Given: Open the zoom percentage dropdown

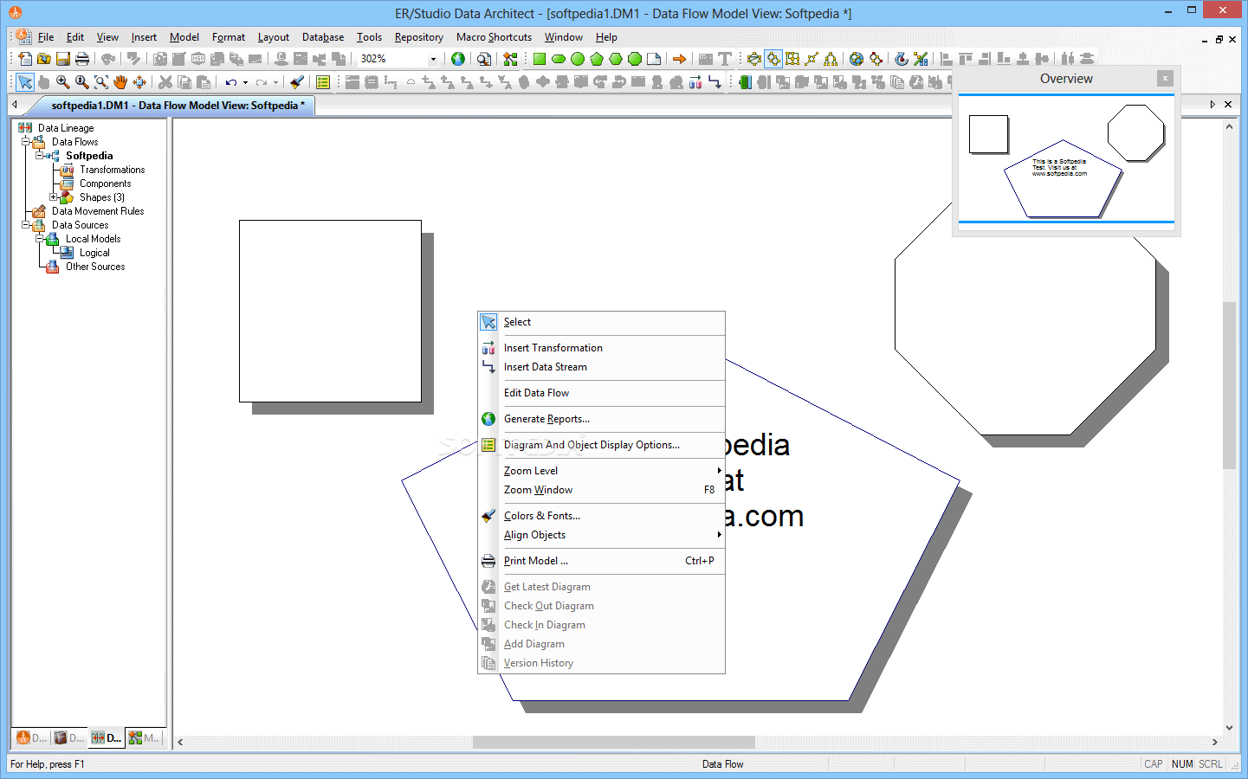Looking at the screenshot, I should pos(433,59).
